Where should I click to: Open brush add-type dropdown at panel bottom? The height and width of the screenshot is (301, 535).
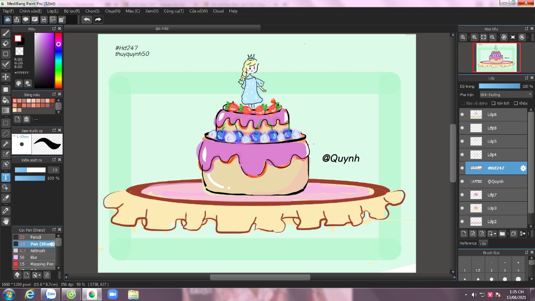pyautogui.click(x=40, y=275)
